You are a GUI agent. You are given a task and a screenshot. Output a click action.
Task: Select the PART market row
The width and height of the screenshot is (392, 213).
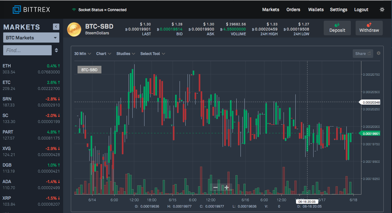(31, 135)
